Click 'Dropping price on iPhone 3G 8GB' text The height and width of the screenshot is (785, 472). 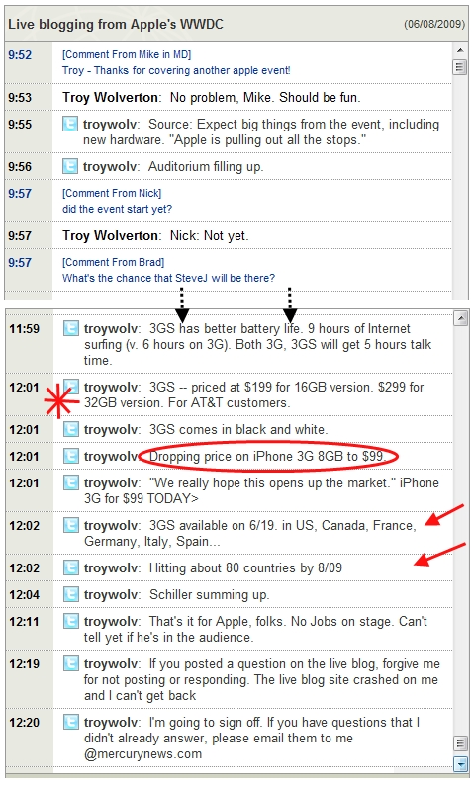[267, 456]
